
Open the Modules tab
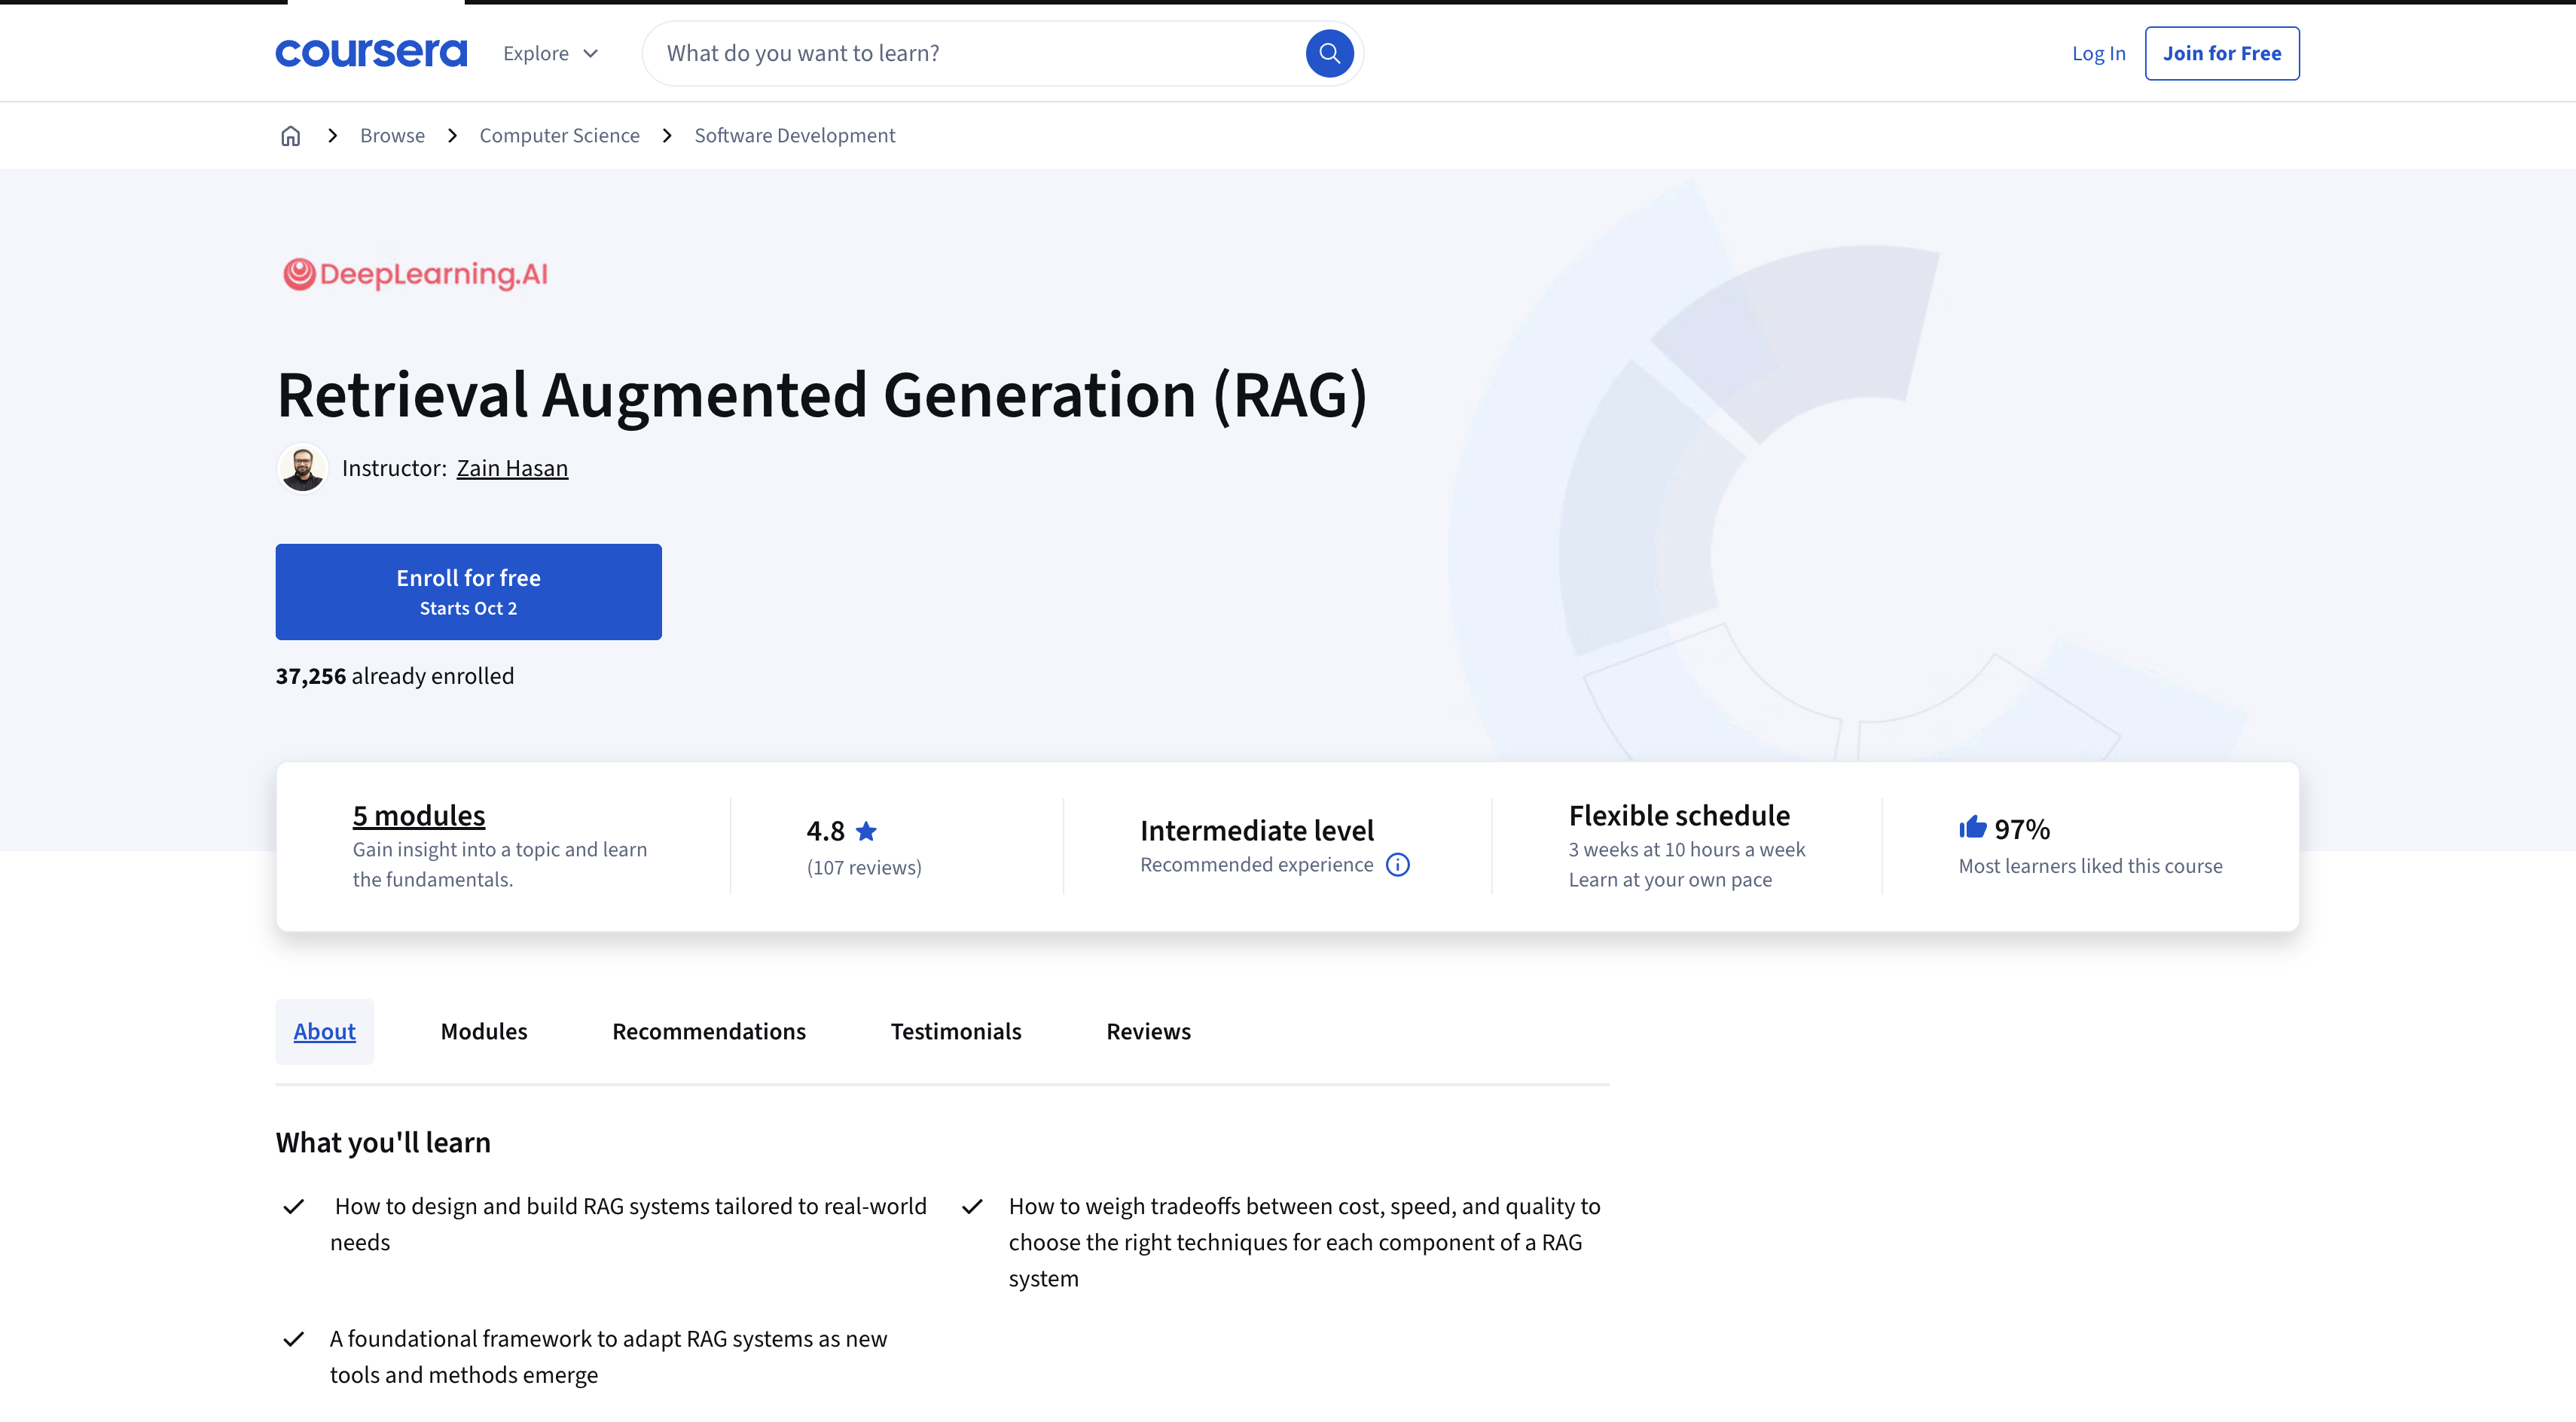pos(484,1031)
